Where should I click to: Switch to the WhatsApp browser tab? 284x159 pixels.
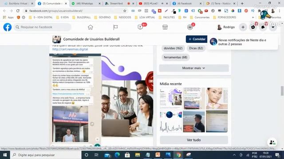[x=86, y=4]
